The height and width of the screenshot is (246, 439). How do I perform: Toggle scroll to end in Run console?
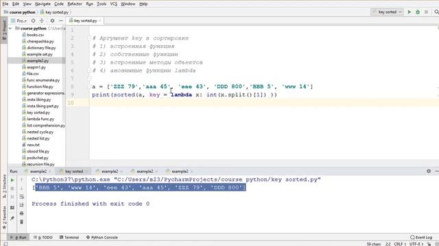(x=21, y=205)
